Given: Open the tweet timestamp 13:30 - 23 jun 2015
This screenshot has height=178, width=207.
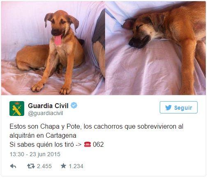Looking at the screenshot, I should coord(35,154).
